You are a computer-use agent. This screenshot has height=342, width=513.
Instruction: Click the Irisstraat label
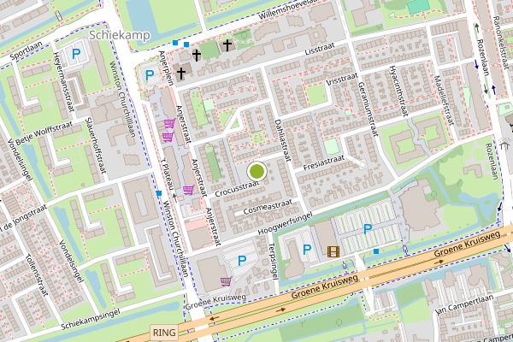[x=342, y=80]
